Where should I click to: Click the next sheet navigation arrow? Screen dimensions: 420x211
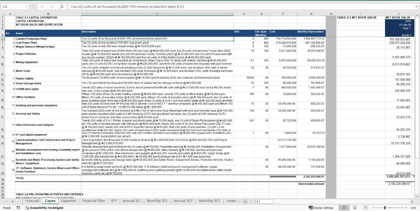13,201
